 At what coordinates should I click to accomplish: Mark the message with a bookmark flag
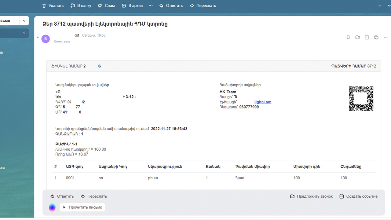pyautogui.click(x=348, y=37)
